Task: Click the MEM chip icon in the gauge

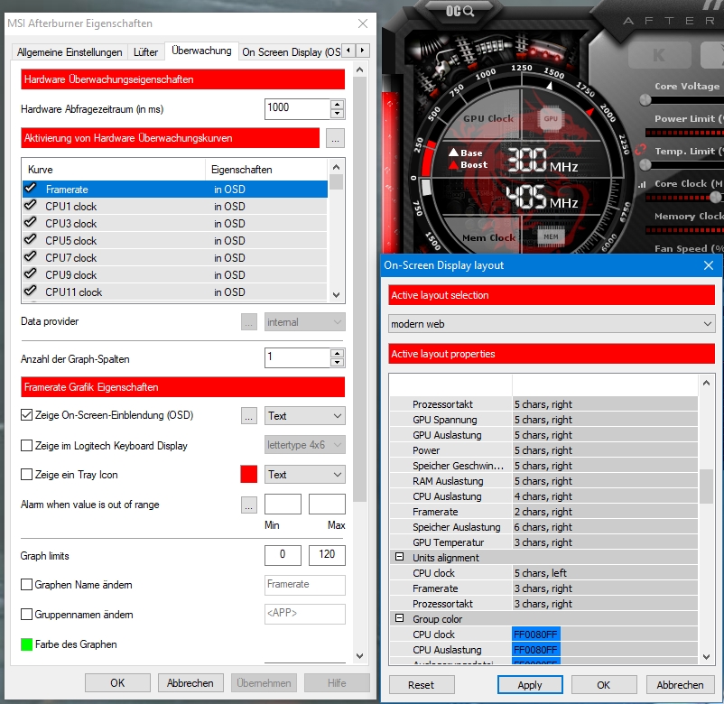Action: click(551, 236)
